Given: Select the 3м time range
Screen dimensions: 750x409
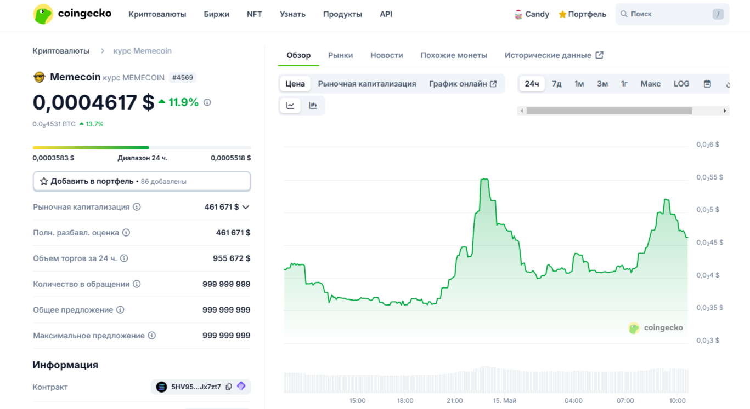Looking at the screenshot, I should click(602, 84).
